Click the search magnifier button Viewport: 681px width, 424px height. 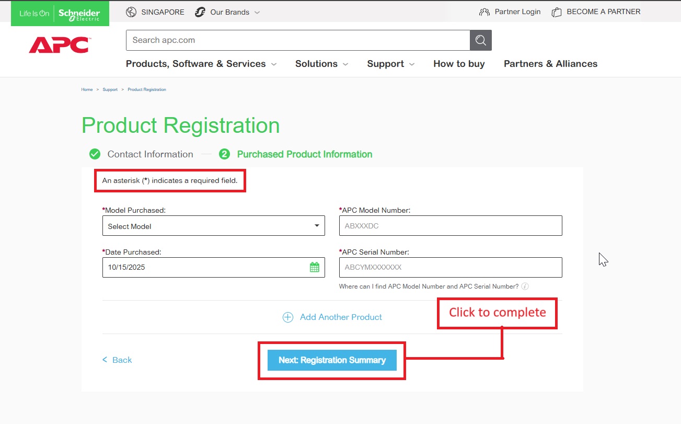coord(481,40)
